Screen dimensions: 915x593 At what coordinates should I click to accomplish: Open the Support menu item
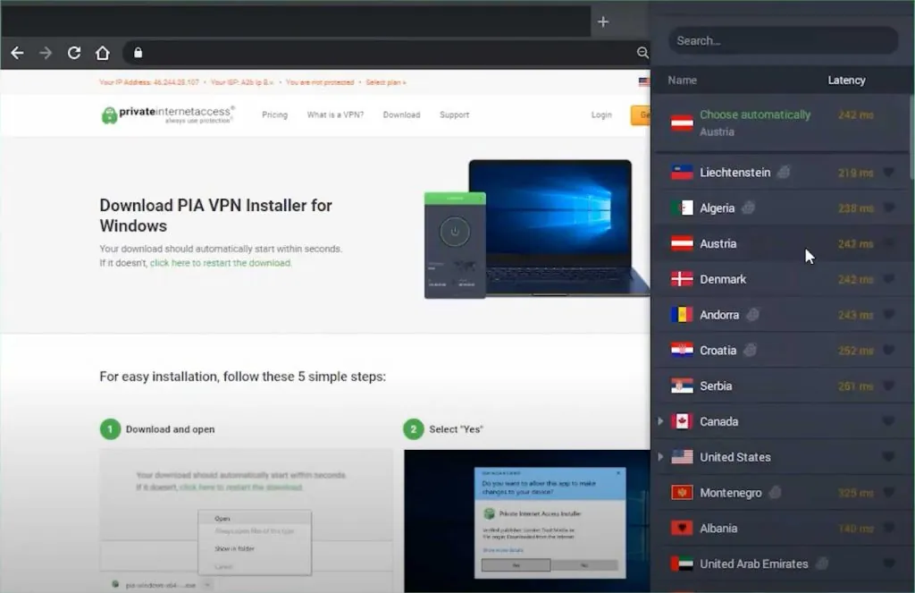[454, 114]
